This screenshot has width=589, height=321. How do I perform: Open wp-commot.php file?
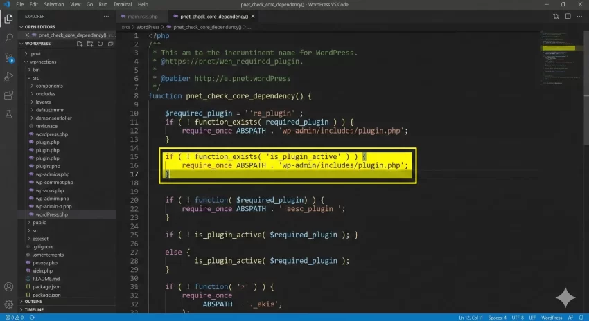(x=54, y=182)
